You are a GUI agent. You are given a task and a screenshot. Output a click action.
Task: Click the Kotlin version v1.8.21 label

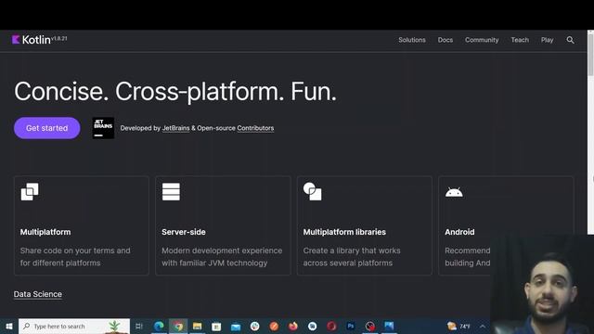tap(59, 38)
